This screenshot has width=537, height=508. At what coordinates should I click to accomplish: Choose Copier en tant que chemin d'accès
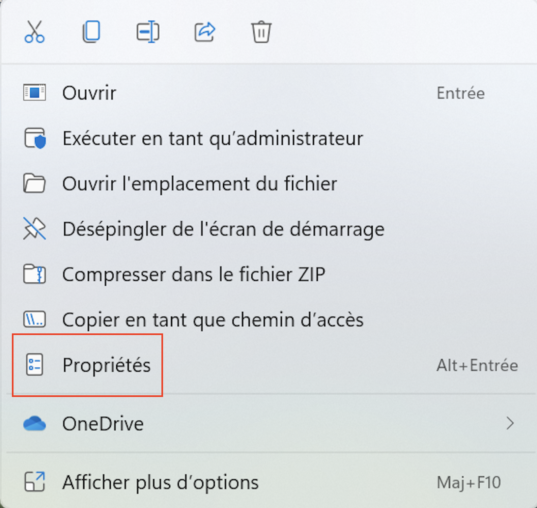tap(213, 320)
